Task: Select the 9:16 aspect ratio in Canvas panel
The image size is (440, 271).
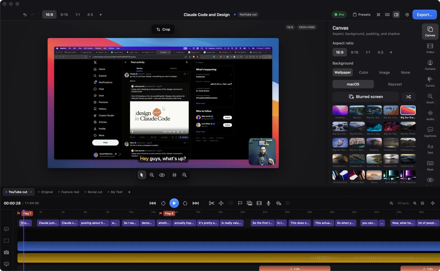Action: pos(354,52)
